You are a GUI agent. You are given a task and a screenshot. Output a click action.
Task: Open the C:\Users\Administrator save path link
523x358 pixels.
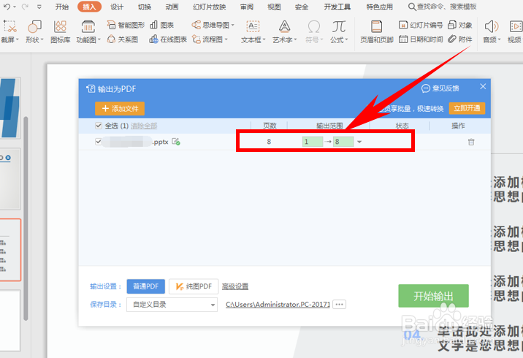(278, 304)
